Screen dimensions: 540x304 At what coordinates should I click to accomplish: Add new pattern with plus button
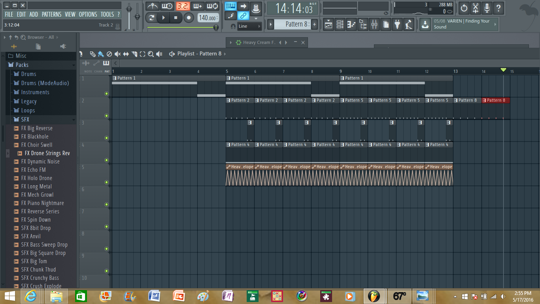pyautogui.click(x=315, y=24)
